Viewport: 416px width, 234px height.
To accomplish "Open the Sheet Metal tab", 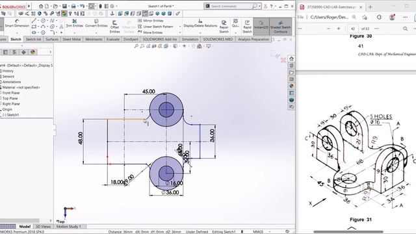I will tap(71, 39).
